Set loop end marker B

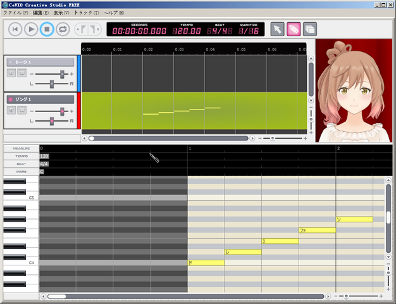point(94,29)
